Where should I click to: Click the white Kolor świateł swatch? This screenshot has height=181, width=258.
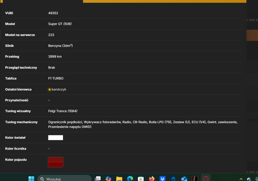tap(56, 138)
